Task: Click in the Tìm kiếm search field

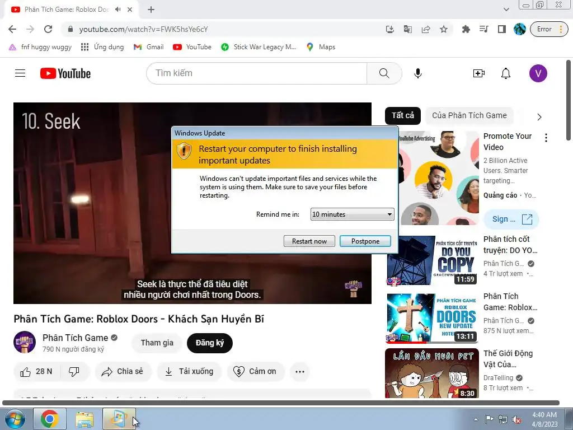Action: (256, 73)
